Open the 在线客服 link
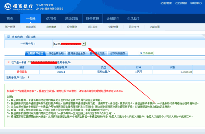205x134 pixels. (x=181, y=3)
